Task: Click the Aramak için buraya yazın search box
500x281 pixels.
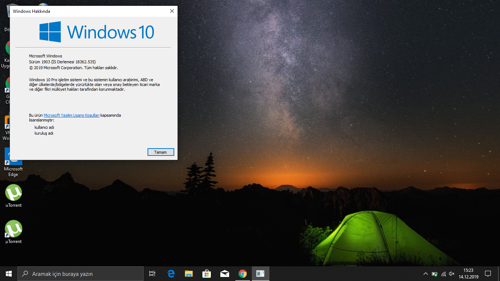Action: [81, 274]
